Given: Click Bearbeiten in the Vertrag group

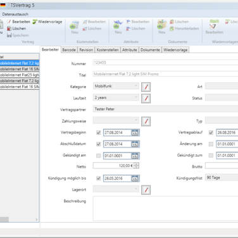Looking at the screenshot, I should point(19,22).
